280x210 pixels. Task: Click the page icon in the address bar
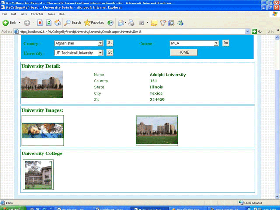tap(16, 32)
